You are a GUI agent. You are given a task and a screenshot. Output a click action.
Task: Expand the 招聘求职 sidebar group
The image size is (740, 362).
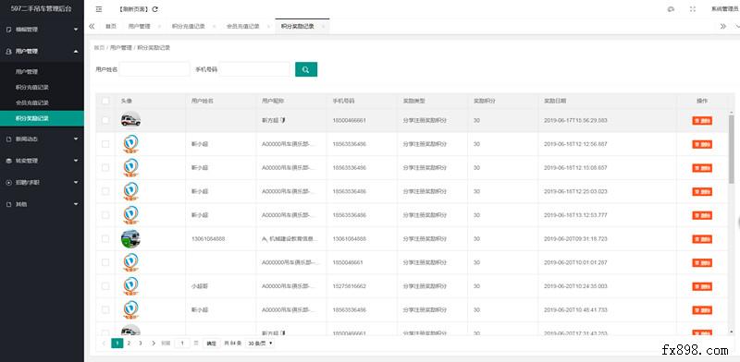pyautogui.click(x=76, y=183)
